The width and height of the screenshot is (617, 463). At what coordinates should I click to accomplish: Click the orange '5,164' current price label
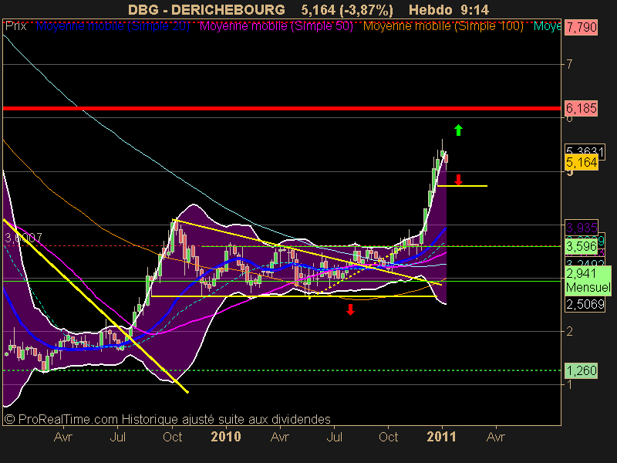pos(582,162)
